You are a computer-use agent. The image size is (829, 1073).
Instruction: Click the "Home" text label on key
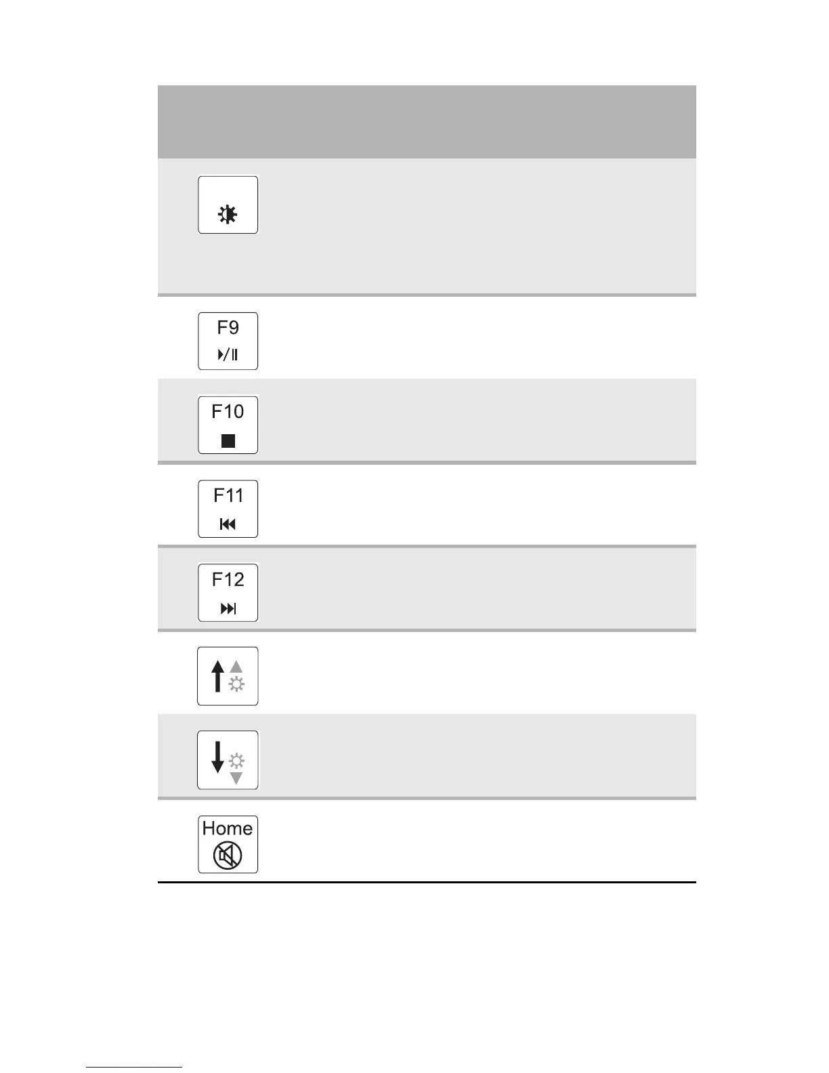click(x=228, y=828)
